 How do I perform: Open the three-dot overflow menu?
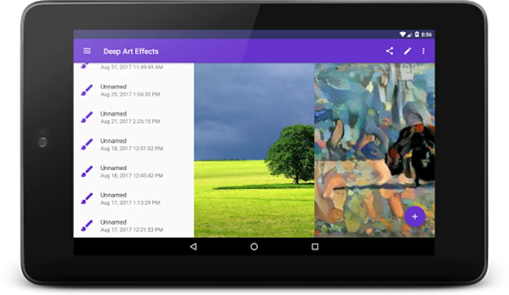[x=423, y=51]
